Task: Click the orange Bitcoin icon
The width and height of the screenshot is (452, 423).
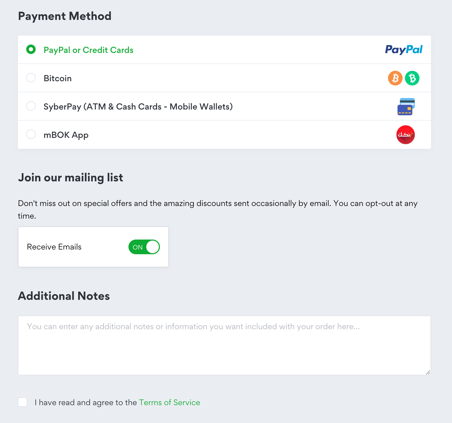Action: (395, 78)
